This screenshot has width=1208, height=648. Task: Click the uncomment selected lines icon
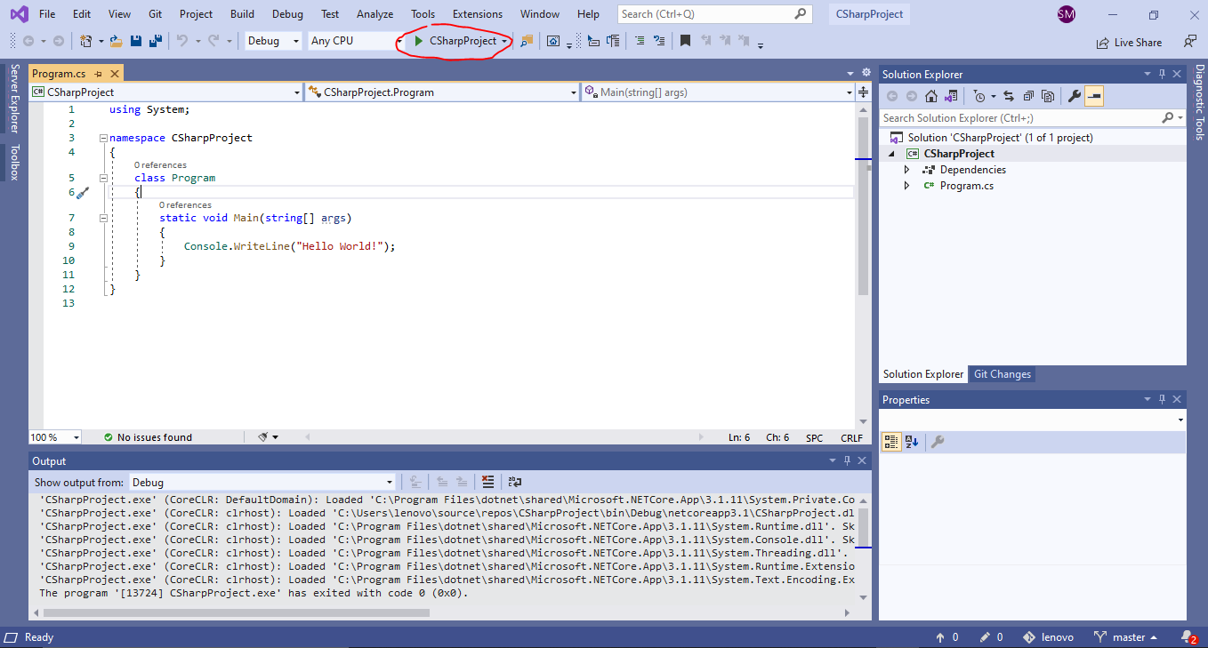659,41
